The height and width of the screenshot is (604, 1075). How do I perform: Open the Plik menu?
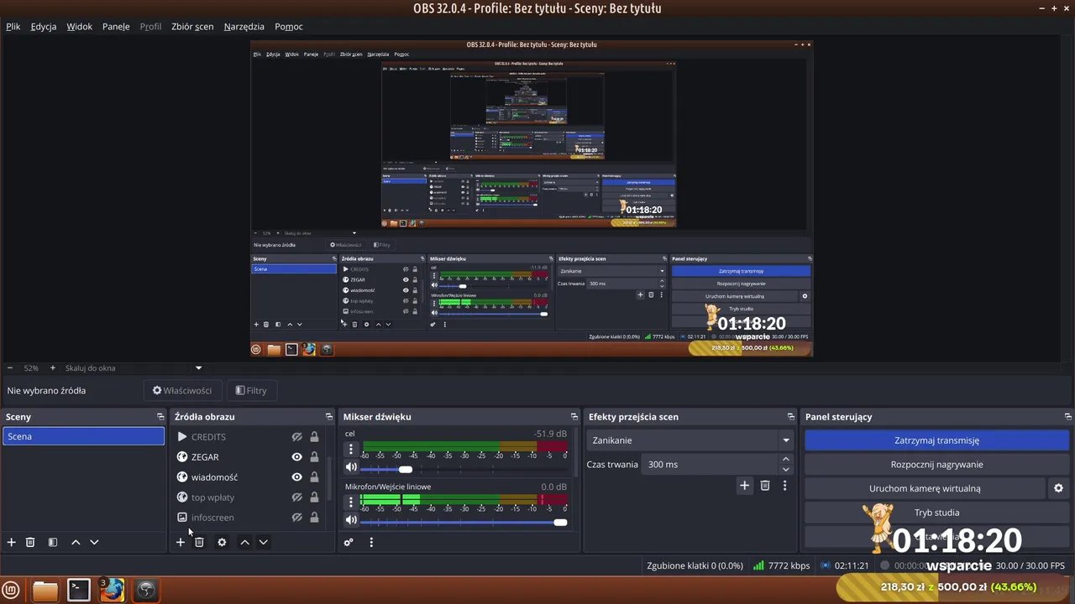(x=13, y=27)
